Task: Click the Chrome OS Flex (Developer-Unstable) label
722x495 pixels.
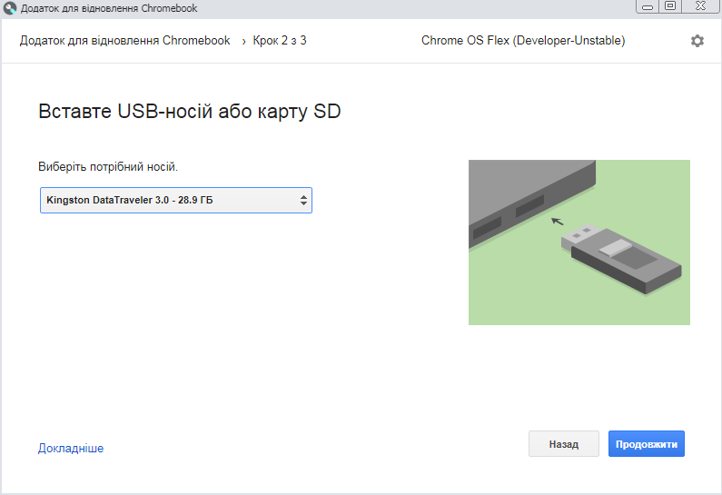Action: coord(523,41)
